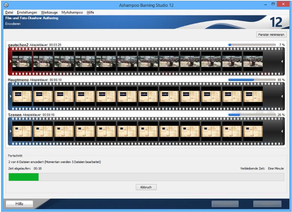Expand the Werkzeuge menu
Viewport: 292px width, 212px height.
(49, 12)
